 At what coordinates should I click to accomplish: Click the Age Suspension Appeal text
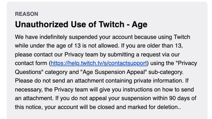(114, 72)
